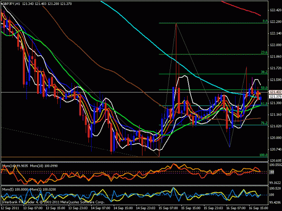Select the 121.580 price axis label

(x=275, y=80)
